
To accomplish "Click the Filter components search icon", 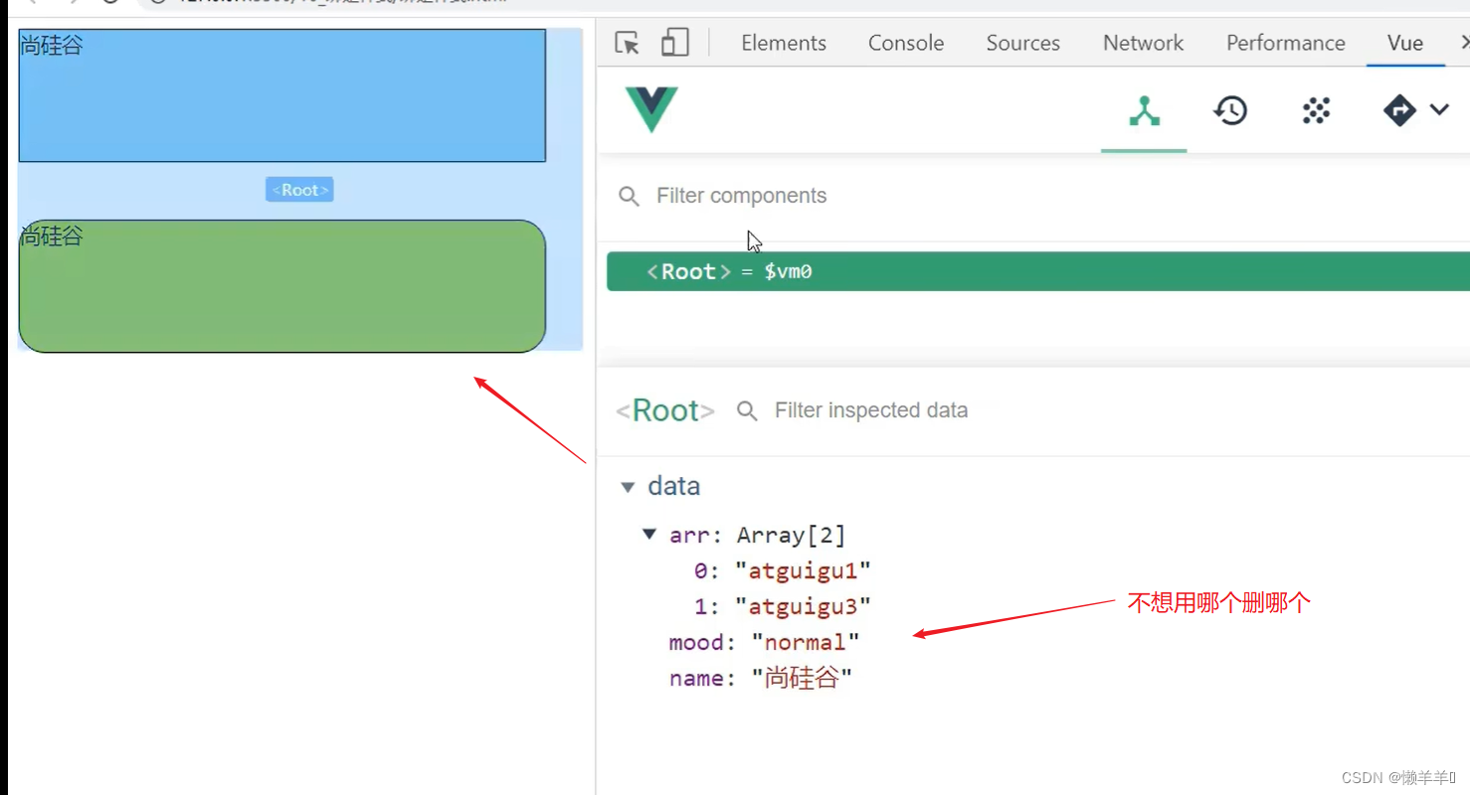I will pos(629,196).
